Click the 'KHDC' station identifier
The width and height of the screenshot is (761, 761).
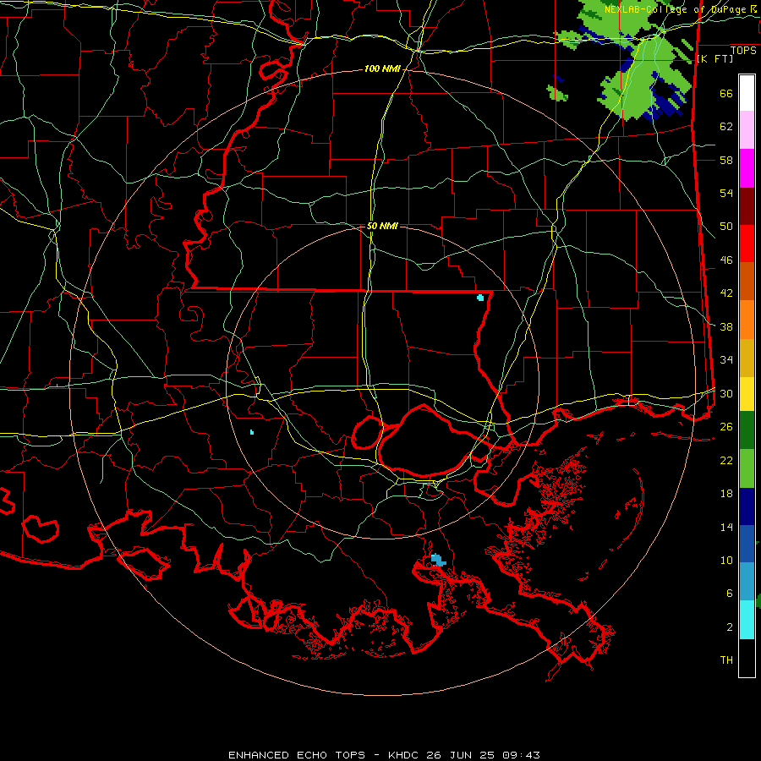coord(405,755)
